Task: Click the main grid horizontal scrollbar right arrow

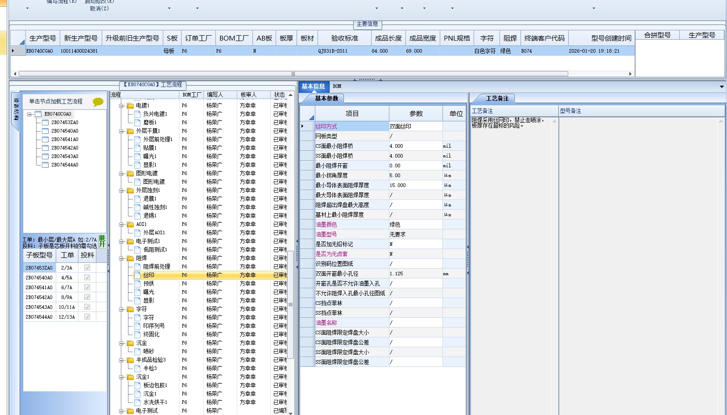Action: 630,74
